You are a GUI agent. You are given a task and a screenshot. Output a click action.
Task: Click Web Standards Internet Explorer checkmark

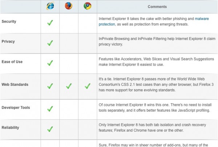click(x=50, y=86)
